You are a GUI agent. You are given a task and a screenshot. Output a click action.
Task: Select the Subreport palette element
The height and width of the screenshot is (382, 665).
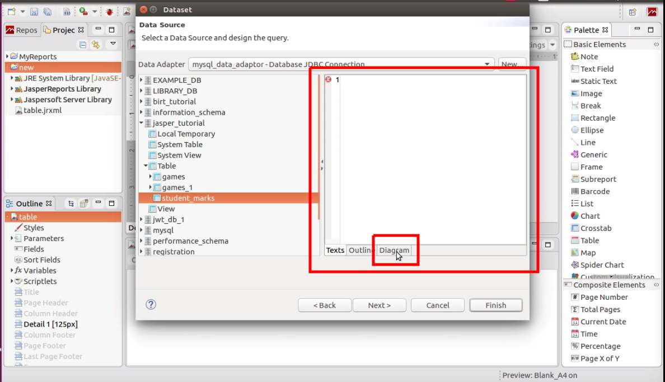tap(593, 180)
